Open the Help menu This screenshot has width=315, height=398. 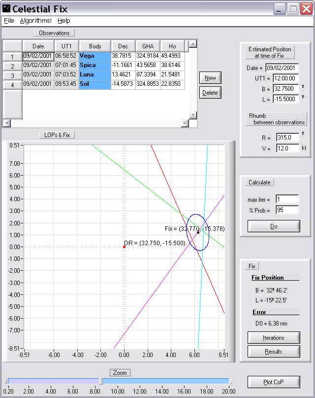[x=64, y=21]
